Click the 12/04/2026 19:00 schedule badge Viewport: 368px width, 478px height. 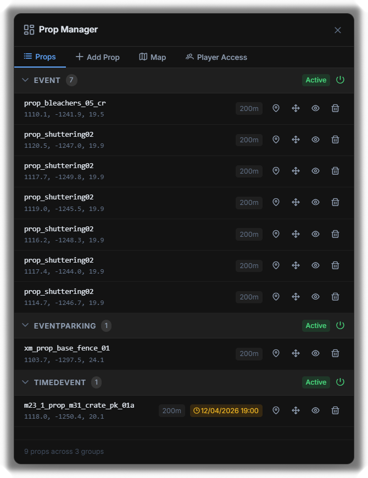click(226, 410)
